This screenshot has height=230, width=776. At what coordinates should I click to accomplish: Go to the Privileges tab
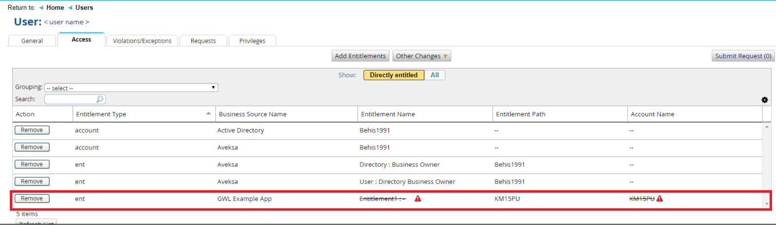(252, 41)
